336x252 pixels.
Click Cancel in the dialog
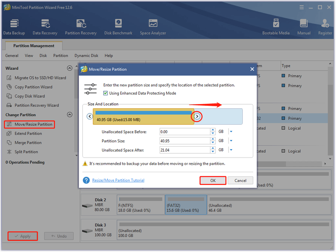pyautogui.click(x=240, y=181)
